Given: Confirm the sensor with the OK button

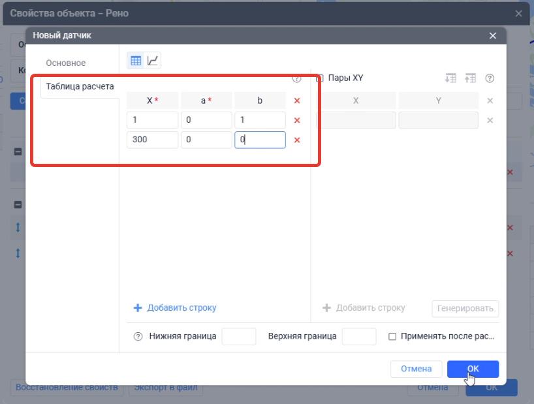Looking at the screenshot, I should pyautogui.click(x=473, y=369).
